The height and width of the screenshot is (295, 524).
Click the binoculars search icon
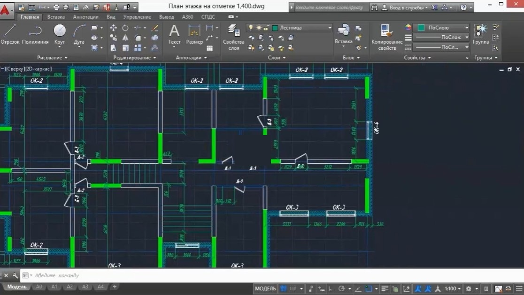click(x=374, y=7)
